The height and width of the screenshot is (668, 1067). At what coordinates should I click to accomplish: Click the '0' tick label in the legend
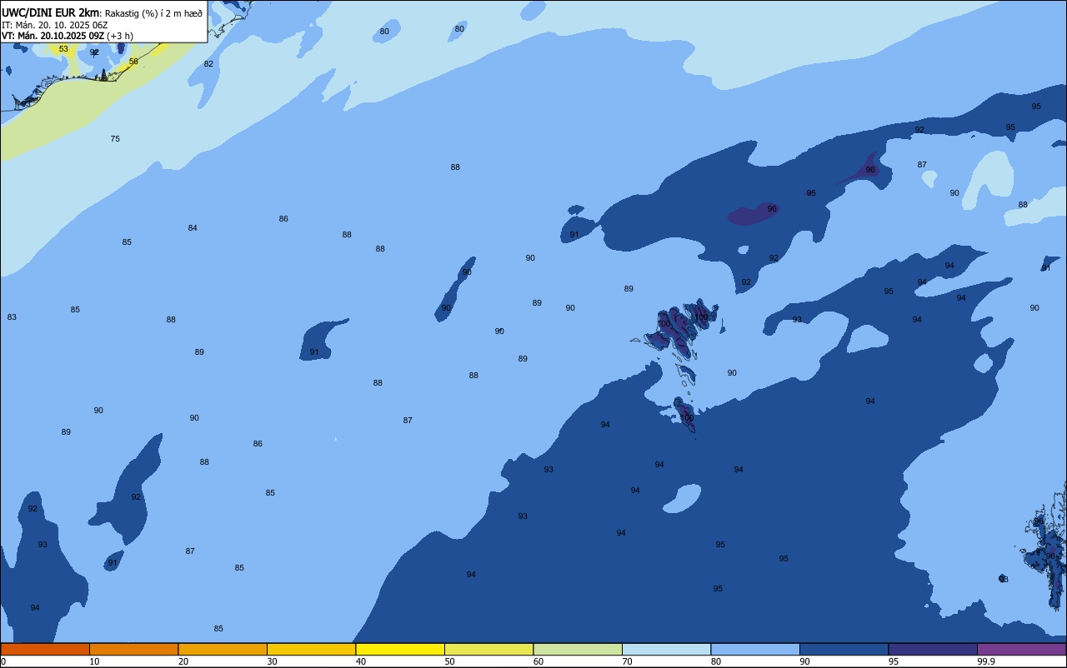(3, 661)
